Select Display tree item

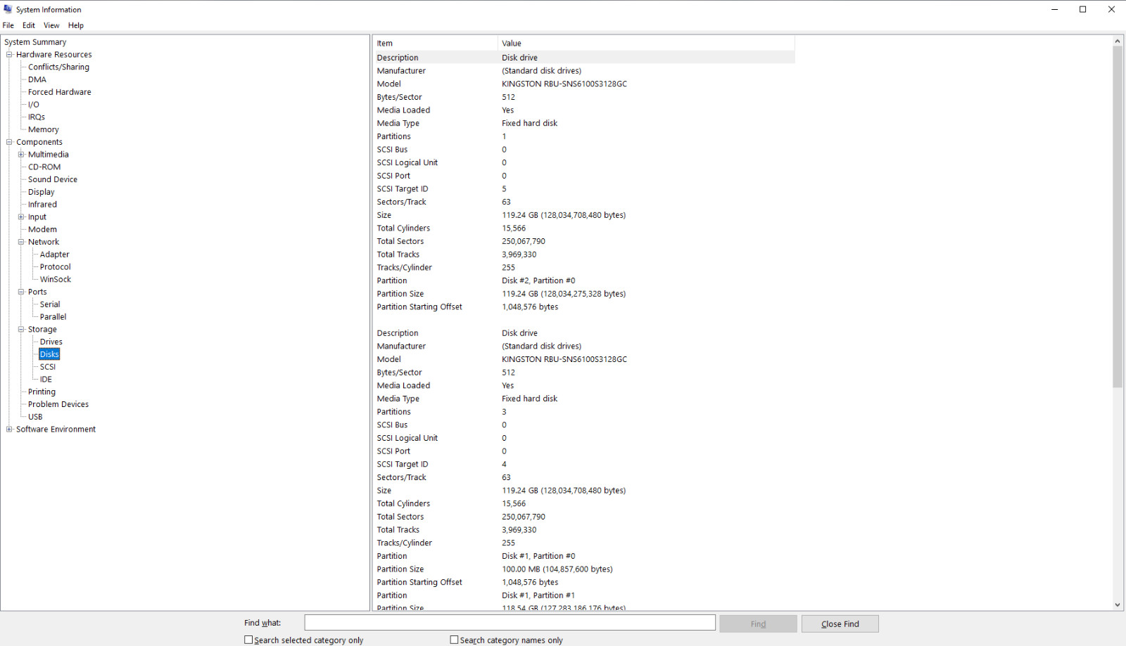41,192
